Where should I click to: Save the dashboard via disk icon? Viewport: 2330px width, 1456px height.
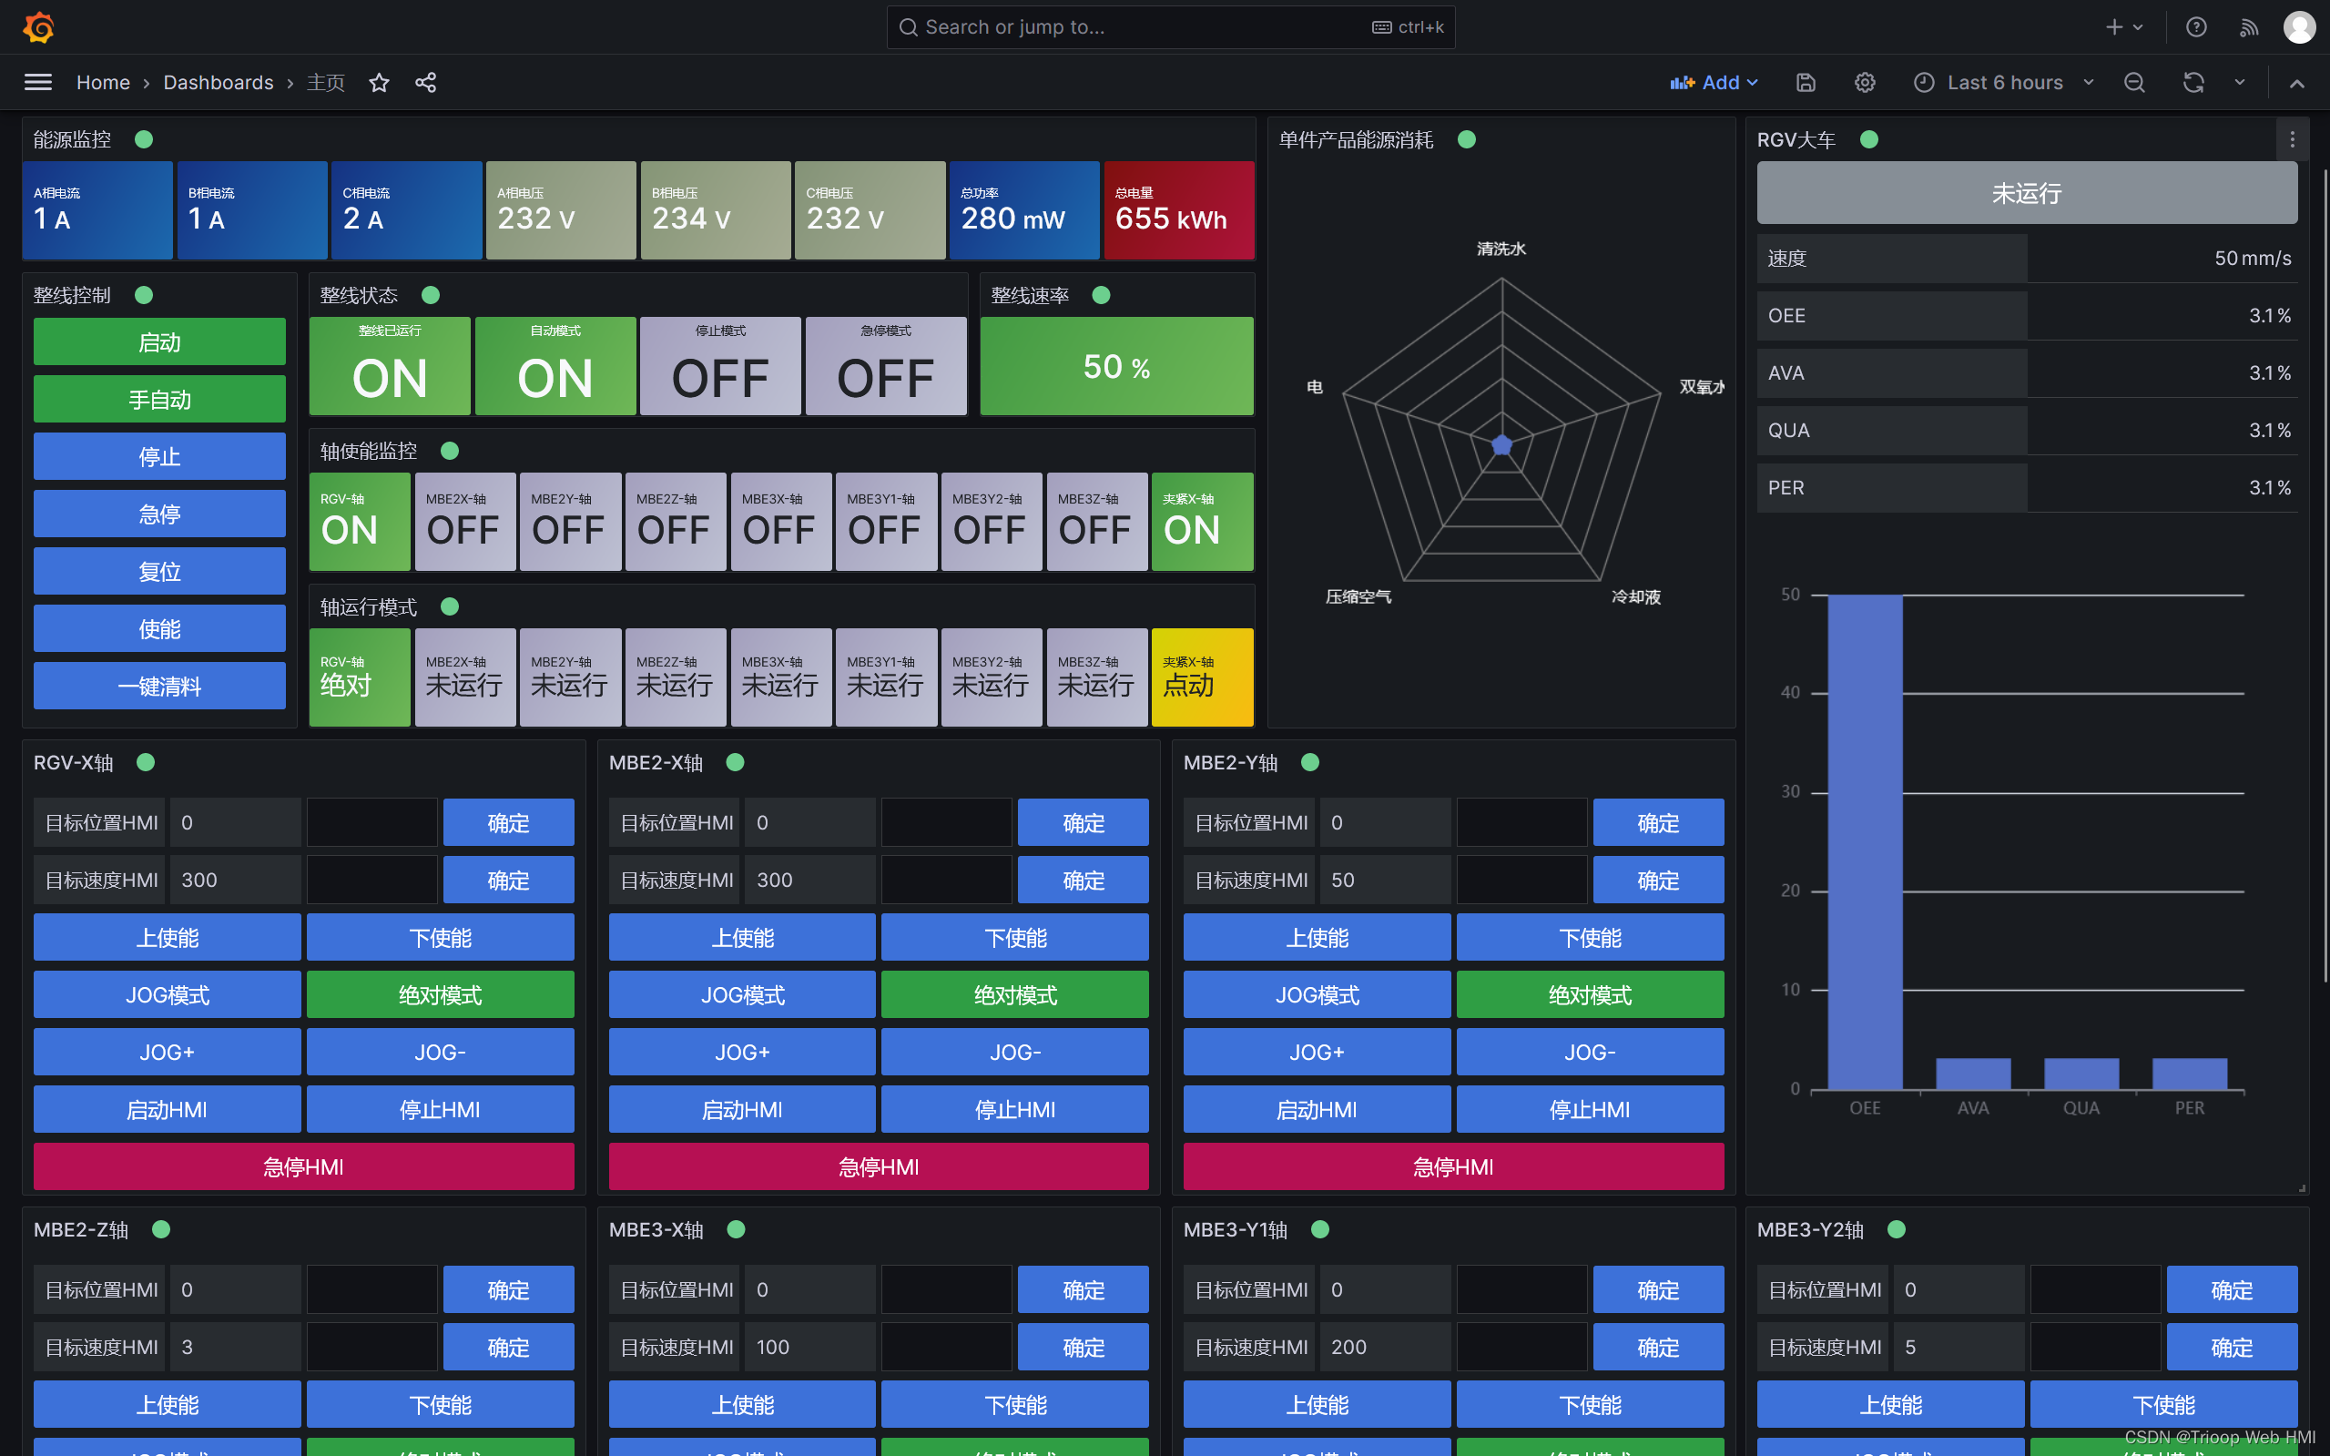[x=1806, y=83]
